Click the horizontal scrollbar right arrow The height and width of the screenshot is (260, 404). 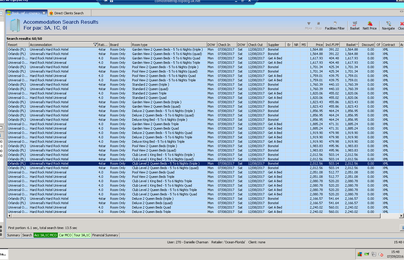401,216
